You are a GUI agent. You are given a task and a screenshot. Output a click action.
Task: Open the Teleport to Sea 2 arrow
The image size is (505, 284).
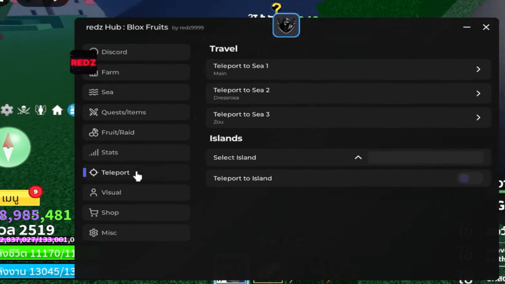coord(478,93)
